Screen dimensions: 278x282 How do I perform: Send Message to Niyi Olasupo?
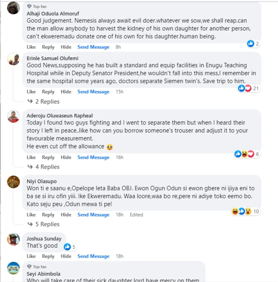point(93,215)
